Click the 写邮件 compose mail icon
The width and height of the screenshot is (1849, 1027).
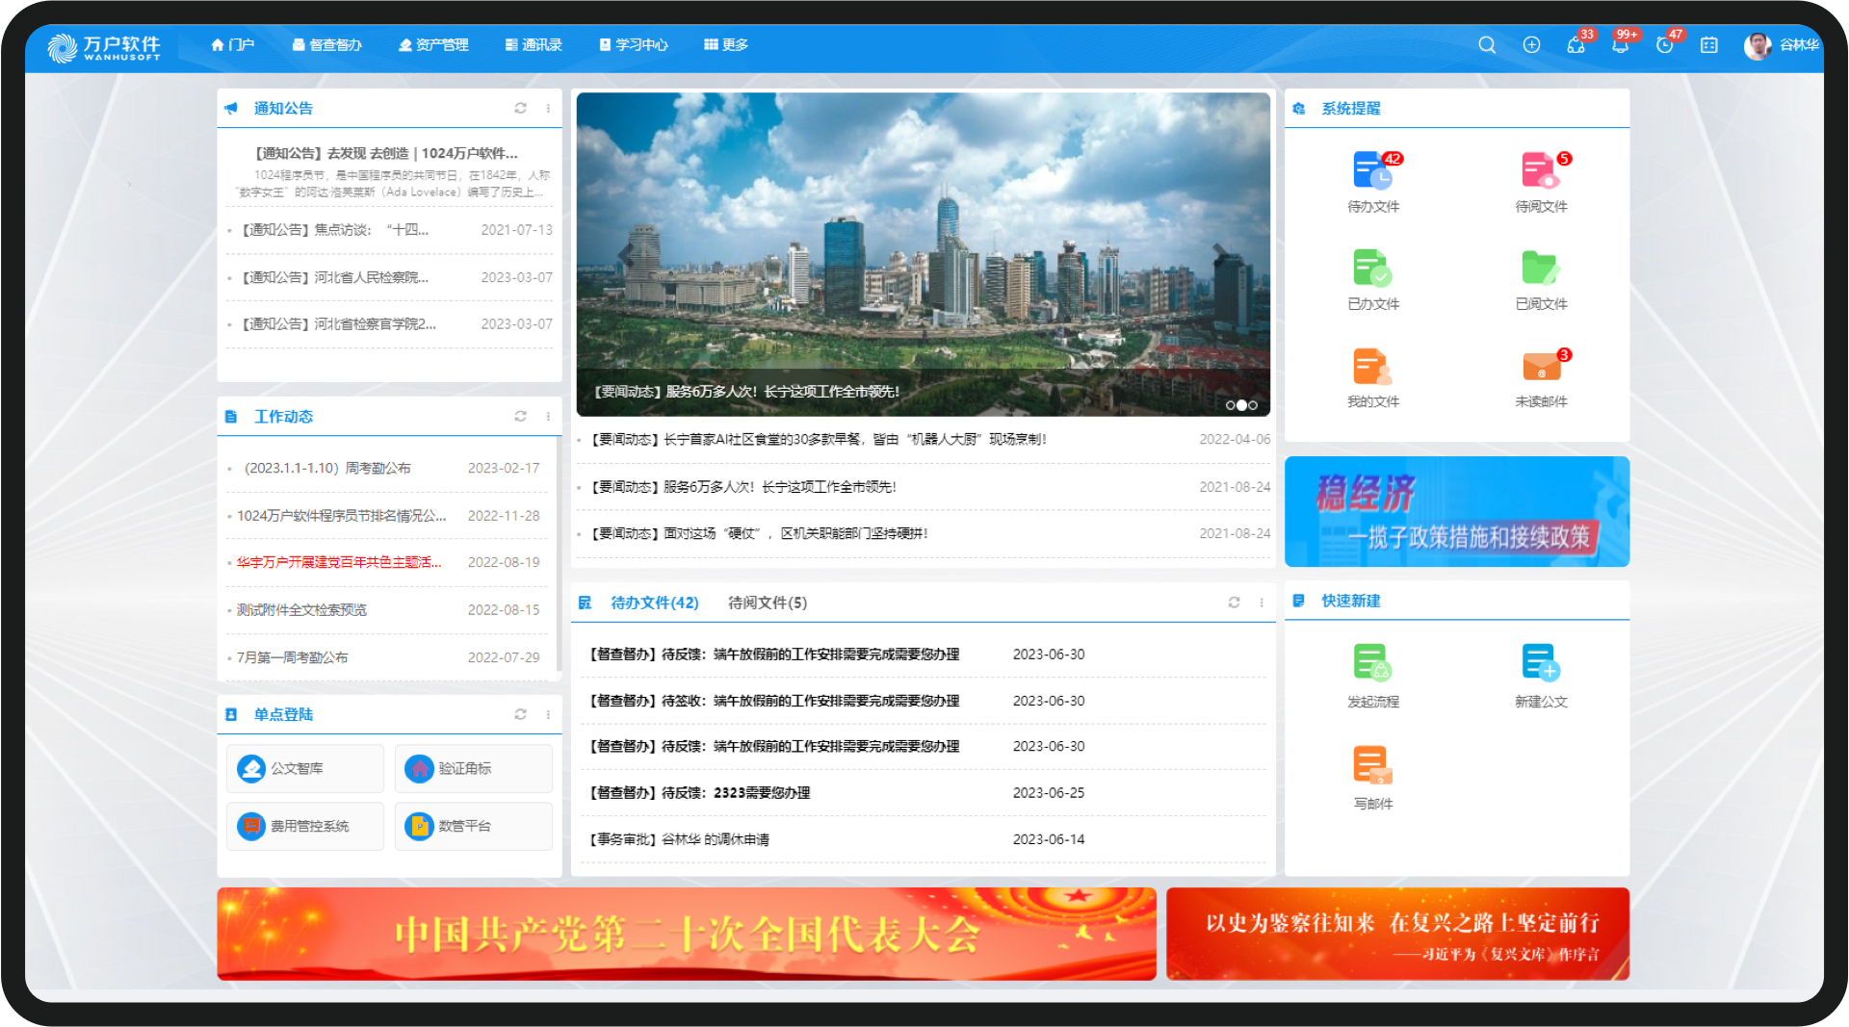coord(1372,765)
